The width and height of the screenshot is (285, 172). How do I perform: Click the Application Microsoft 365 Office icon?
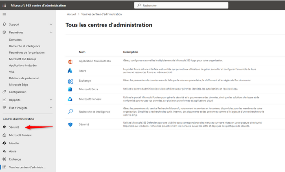coord(70,62)
